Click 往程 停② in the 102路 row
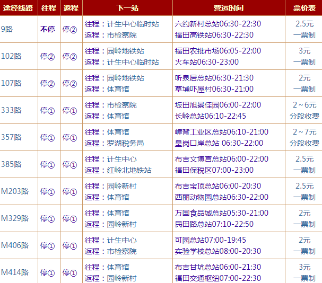 point(47,56)
